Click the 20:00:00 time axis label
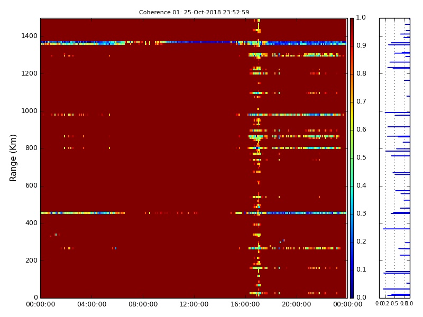 tap(297, 304)
